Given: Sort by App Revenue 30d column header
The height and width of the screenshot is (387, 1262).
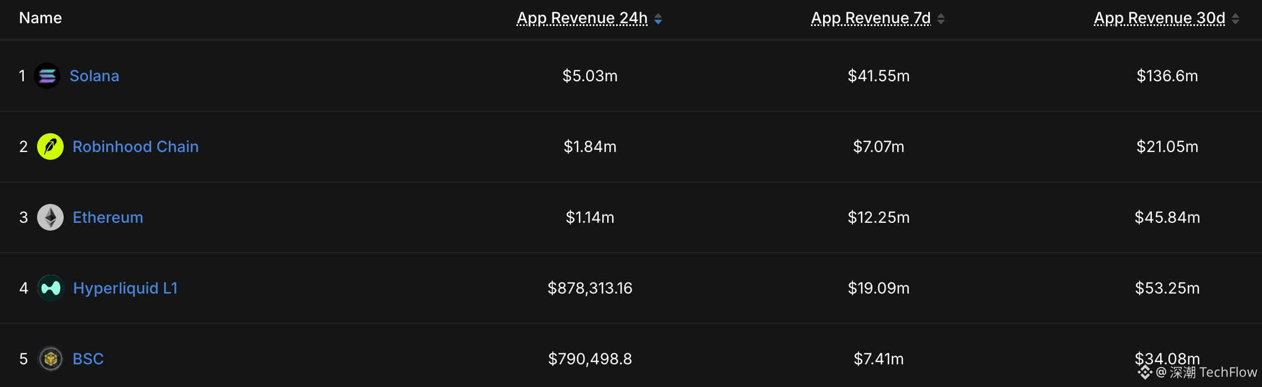Looking at the screenshot, I should click(1160, 18).
